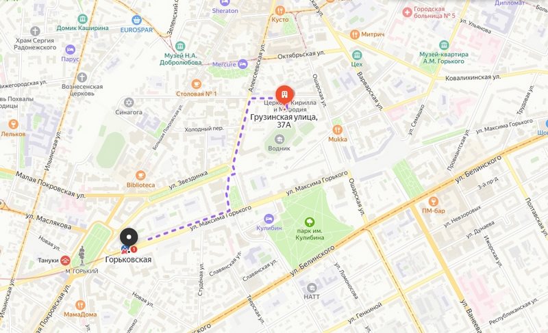Select the Водник stadium icon
548x333 pixels.
point(279,139)
